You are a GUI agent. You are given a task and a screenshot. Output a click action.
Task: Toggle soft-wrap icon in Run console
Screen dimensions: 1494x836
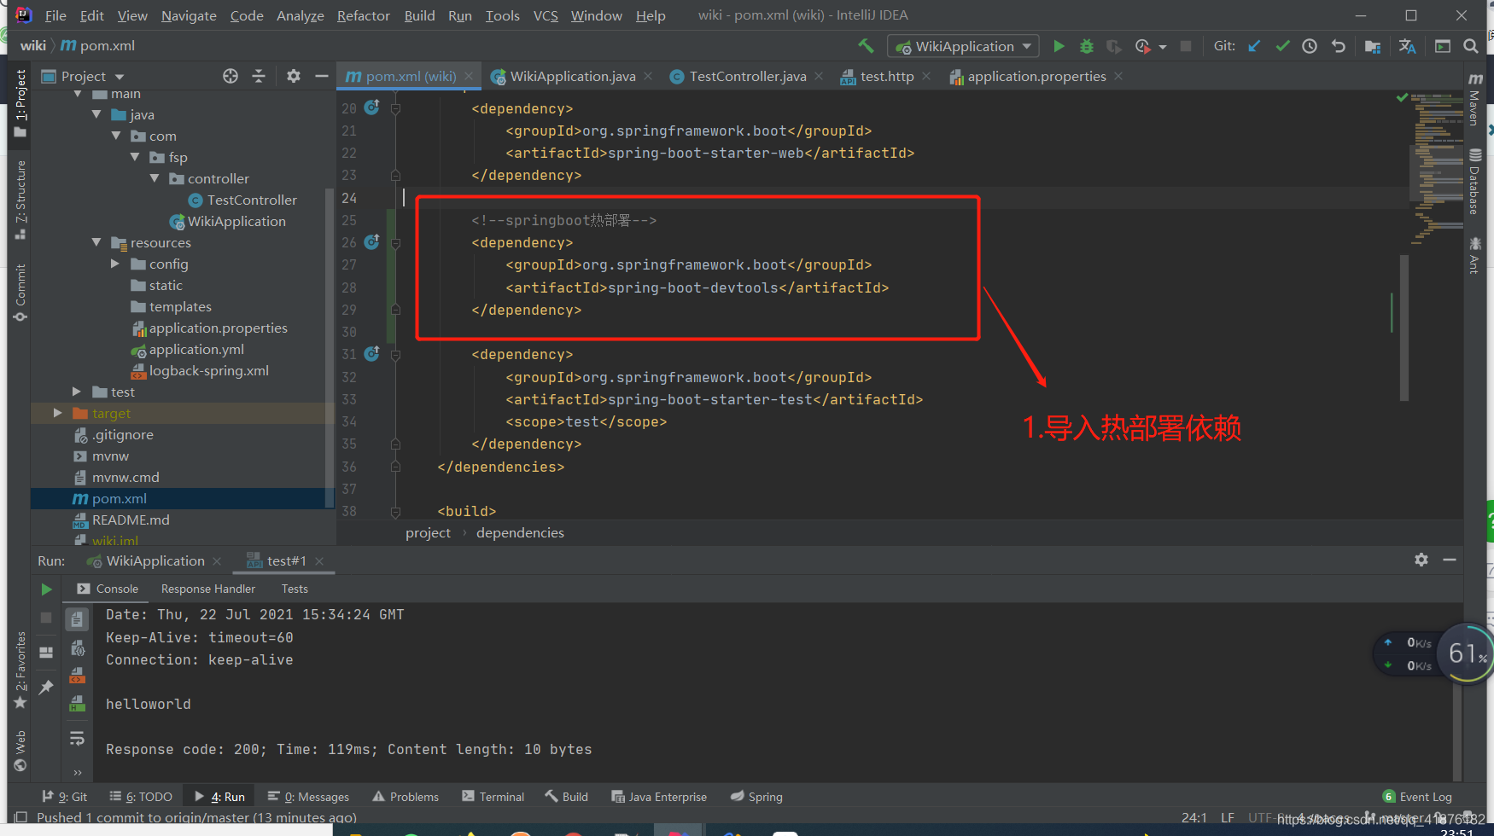click(x=77, y=738)
